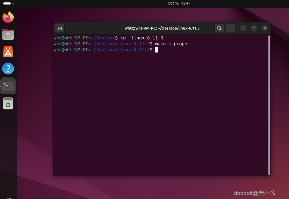Select the Terminal icon in dock
Image resolution: width=289 pixels, height=199 pixels.
[x=8, y=86]
